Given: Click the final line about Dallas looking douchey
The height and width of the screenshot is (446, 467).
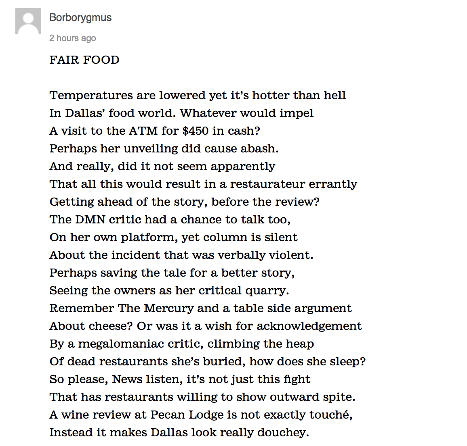Looking at the screenshot, I should click(x=179, y=433).
